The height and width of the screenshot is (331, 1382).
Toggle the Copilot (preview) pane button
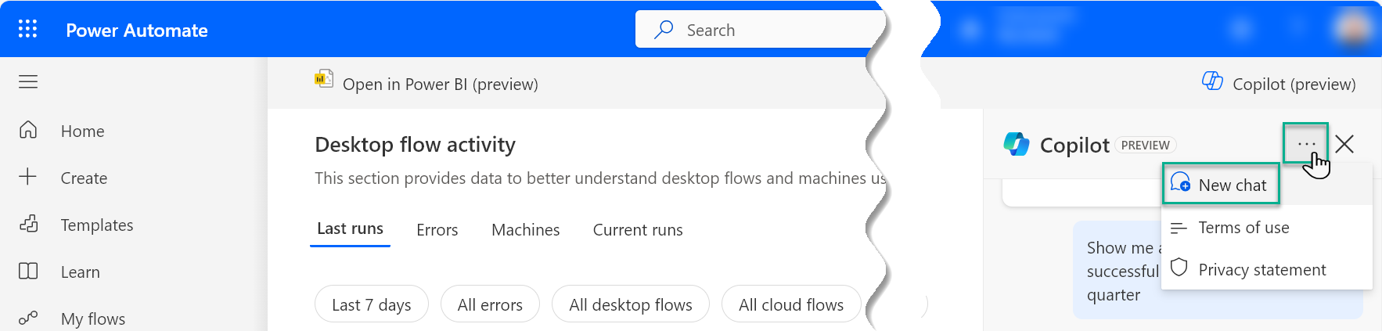(1279, 84)
